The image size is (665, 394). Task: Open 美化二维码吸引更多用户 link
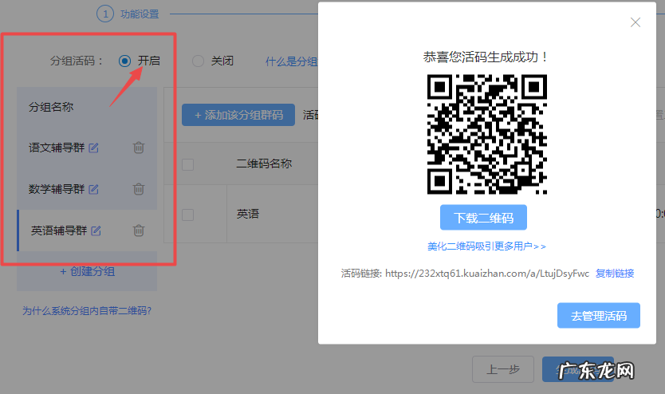(486, 246)
